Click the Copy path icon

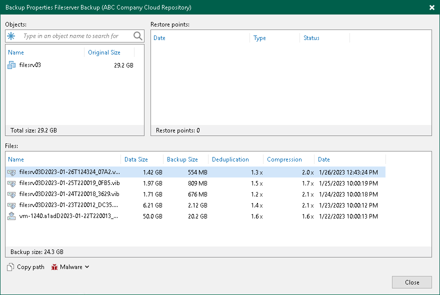click(x=10, y=267)
